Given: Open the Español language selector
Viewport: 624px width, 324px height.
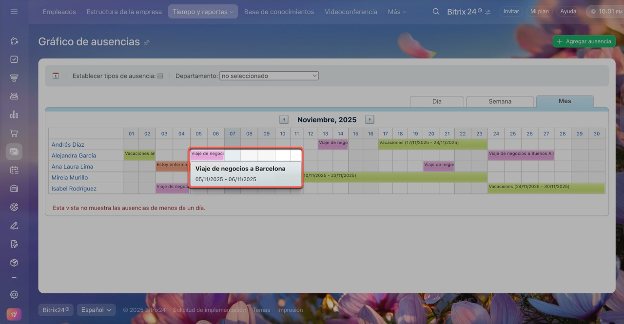Looking at the screenshot, I should point(96,310).
